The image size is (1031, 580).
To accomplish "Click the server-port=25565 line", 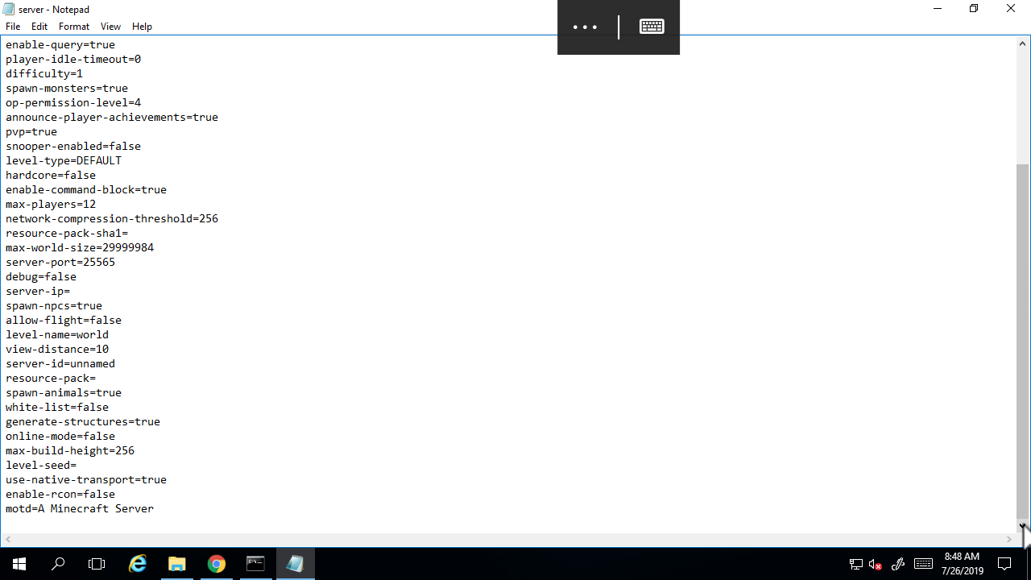I will (60, 263).
